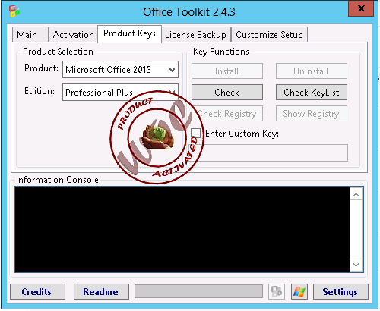Click the Windows logo icon button
The width and height of the screenshot is (380, 311).
coord(299,292)
